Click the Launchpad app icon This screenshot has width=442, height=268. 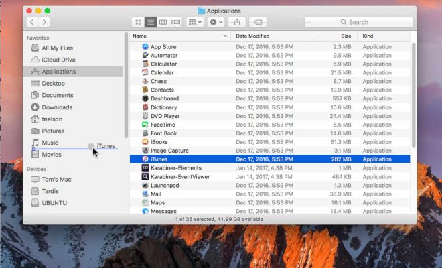(145, 186)
